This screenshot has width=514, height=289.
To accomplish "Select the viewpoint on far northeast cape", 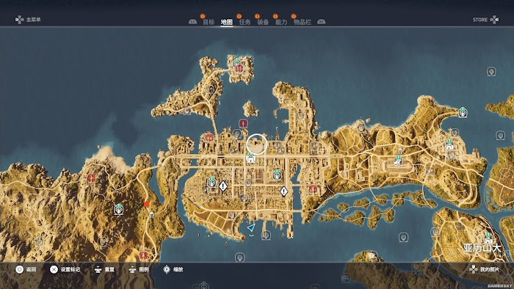I will click(x=463, y=112).
